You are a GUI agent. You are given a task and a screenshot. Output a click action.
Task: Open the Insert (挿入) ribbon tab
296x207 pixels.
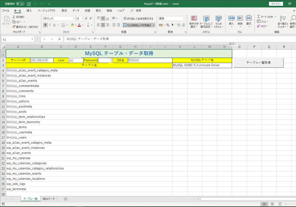tap(29, 11)
